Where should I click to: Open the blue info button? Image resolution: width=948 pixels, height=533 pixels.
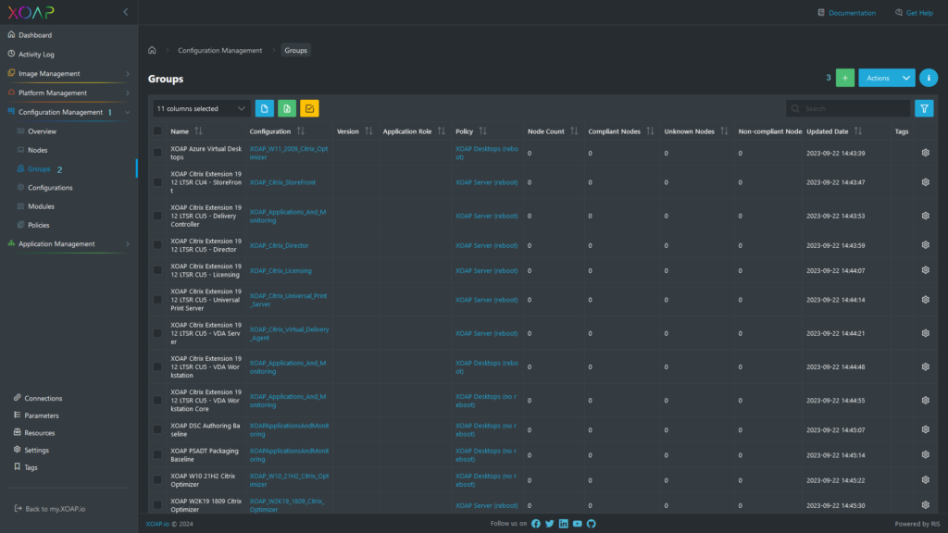(x=928, y=78)
